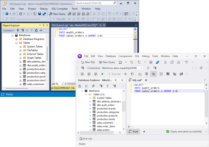Screen dimensions: 209x147
Task: Click the New Query button in SSMS toolbar
Action: point(57,14)
